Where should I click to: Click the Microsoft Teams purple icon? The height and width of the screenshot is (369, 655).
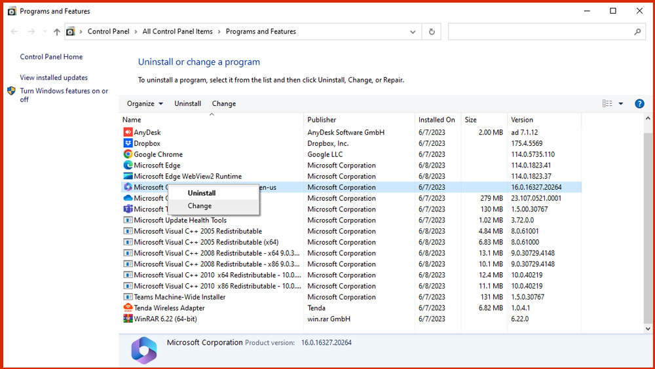128,209
